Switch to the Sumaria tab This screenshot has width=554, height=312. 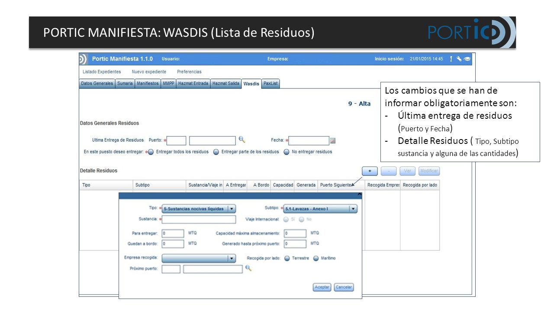pyautogui.click(x=125, y=84)
